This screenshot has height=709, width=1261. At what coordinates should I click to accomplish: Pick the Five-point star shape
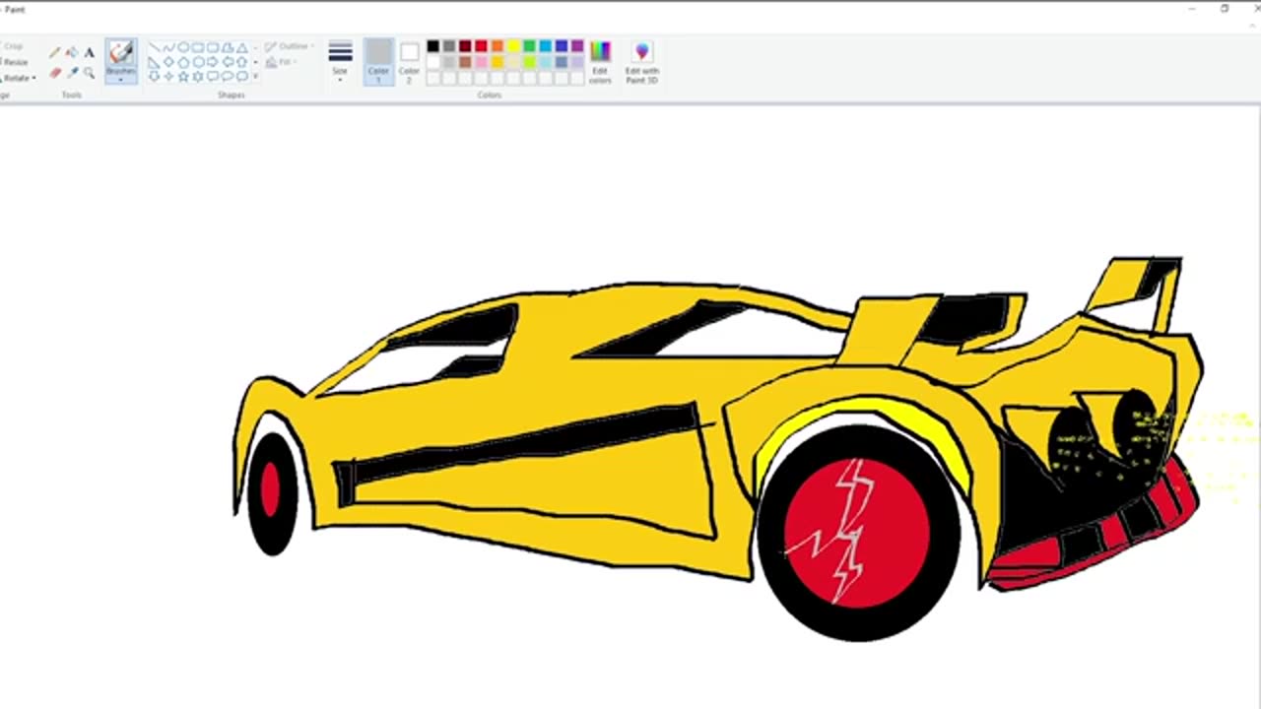(183, 77)
